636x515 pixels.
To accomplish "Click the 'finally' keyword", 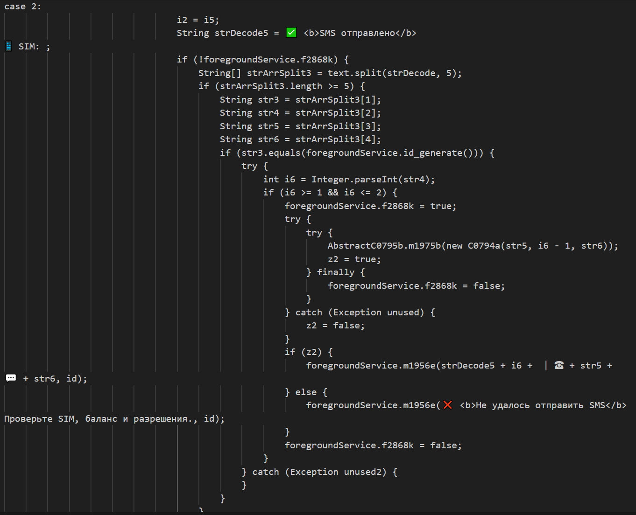I will point(335,272).
